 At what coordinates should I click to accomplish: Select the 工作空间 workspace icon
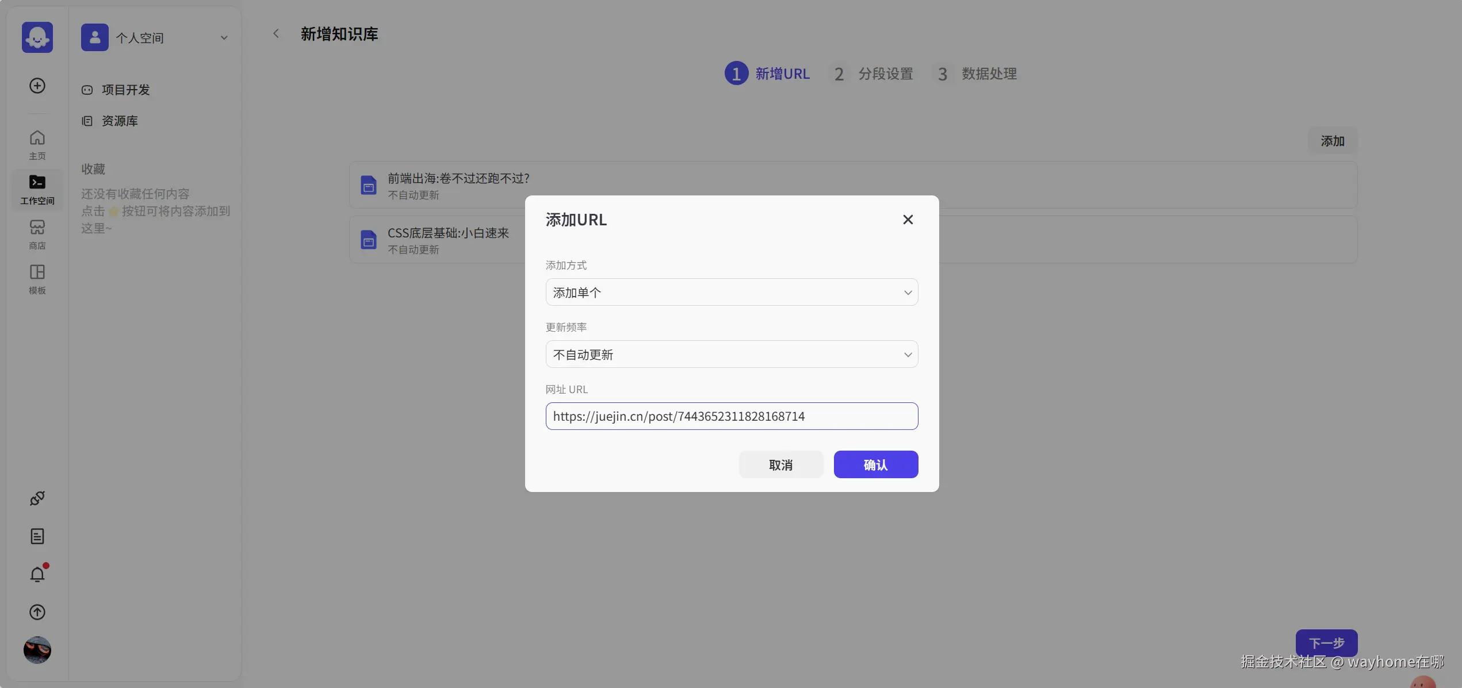(x=37, y=189)
